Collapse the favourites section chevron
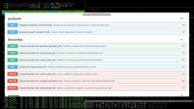Image resolution: width=194 pixels, height=109 pixels. 182,40
